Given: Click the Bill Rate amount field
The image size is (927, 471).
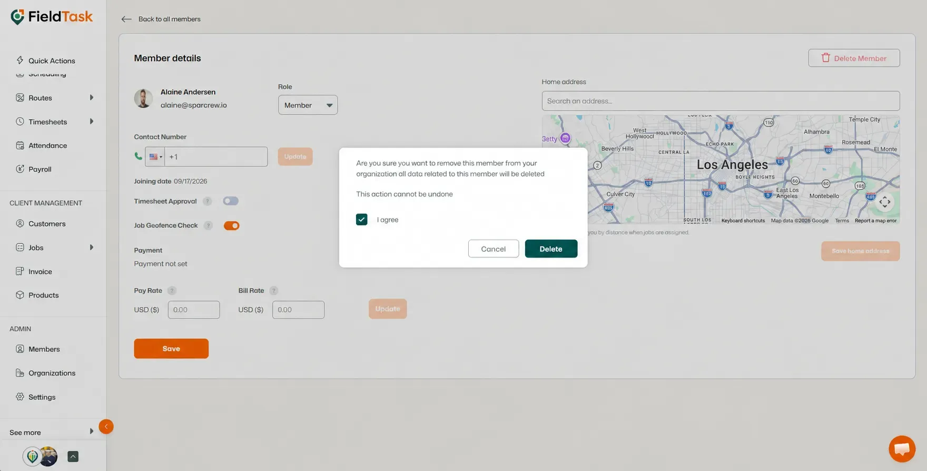Looking at the screenshot, I should pyautogui.click(x=298, y=310).
